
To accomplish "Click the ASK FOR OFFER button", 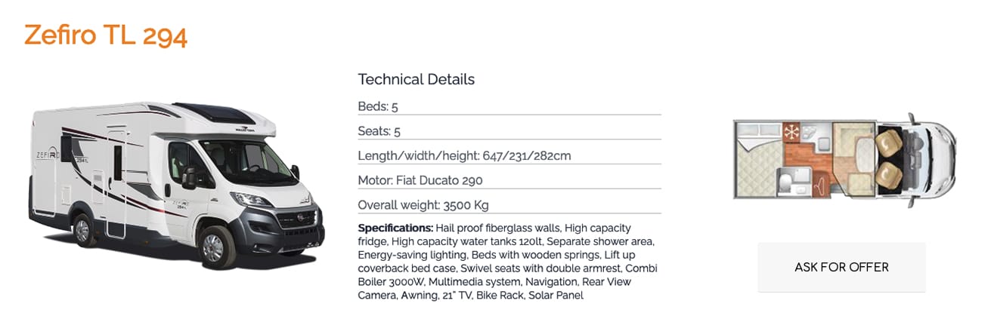I will 841,267.
